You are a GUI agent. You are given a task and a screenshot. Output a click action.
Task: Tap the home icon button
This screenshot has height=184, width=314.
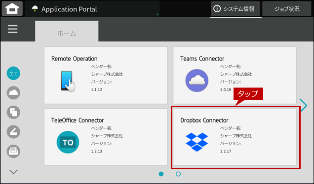12,8
